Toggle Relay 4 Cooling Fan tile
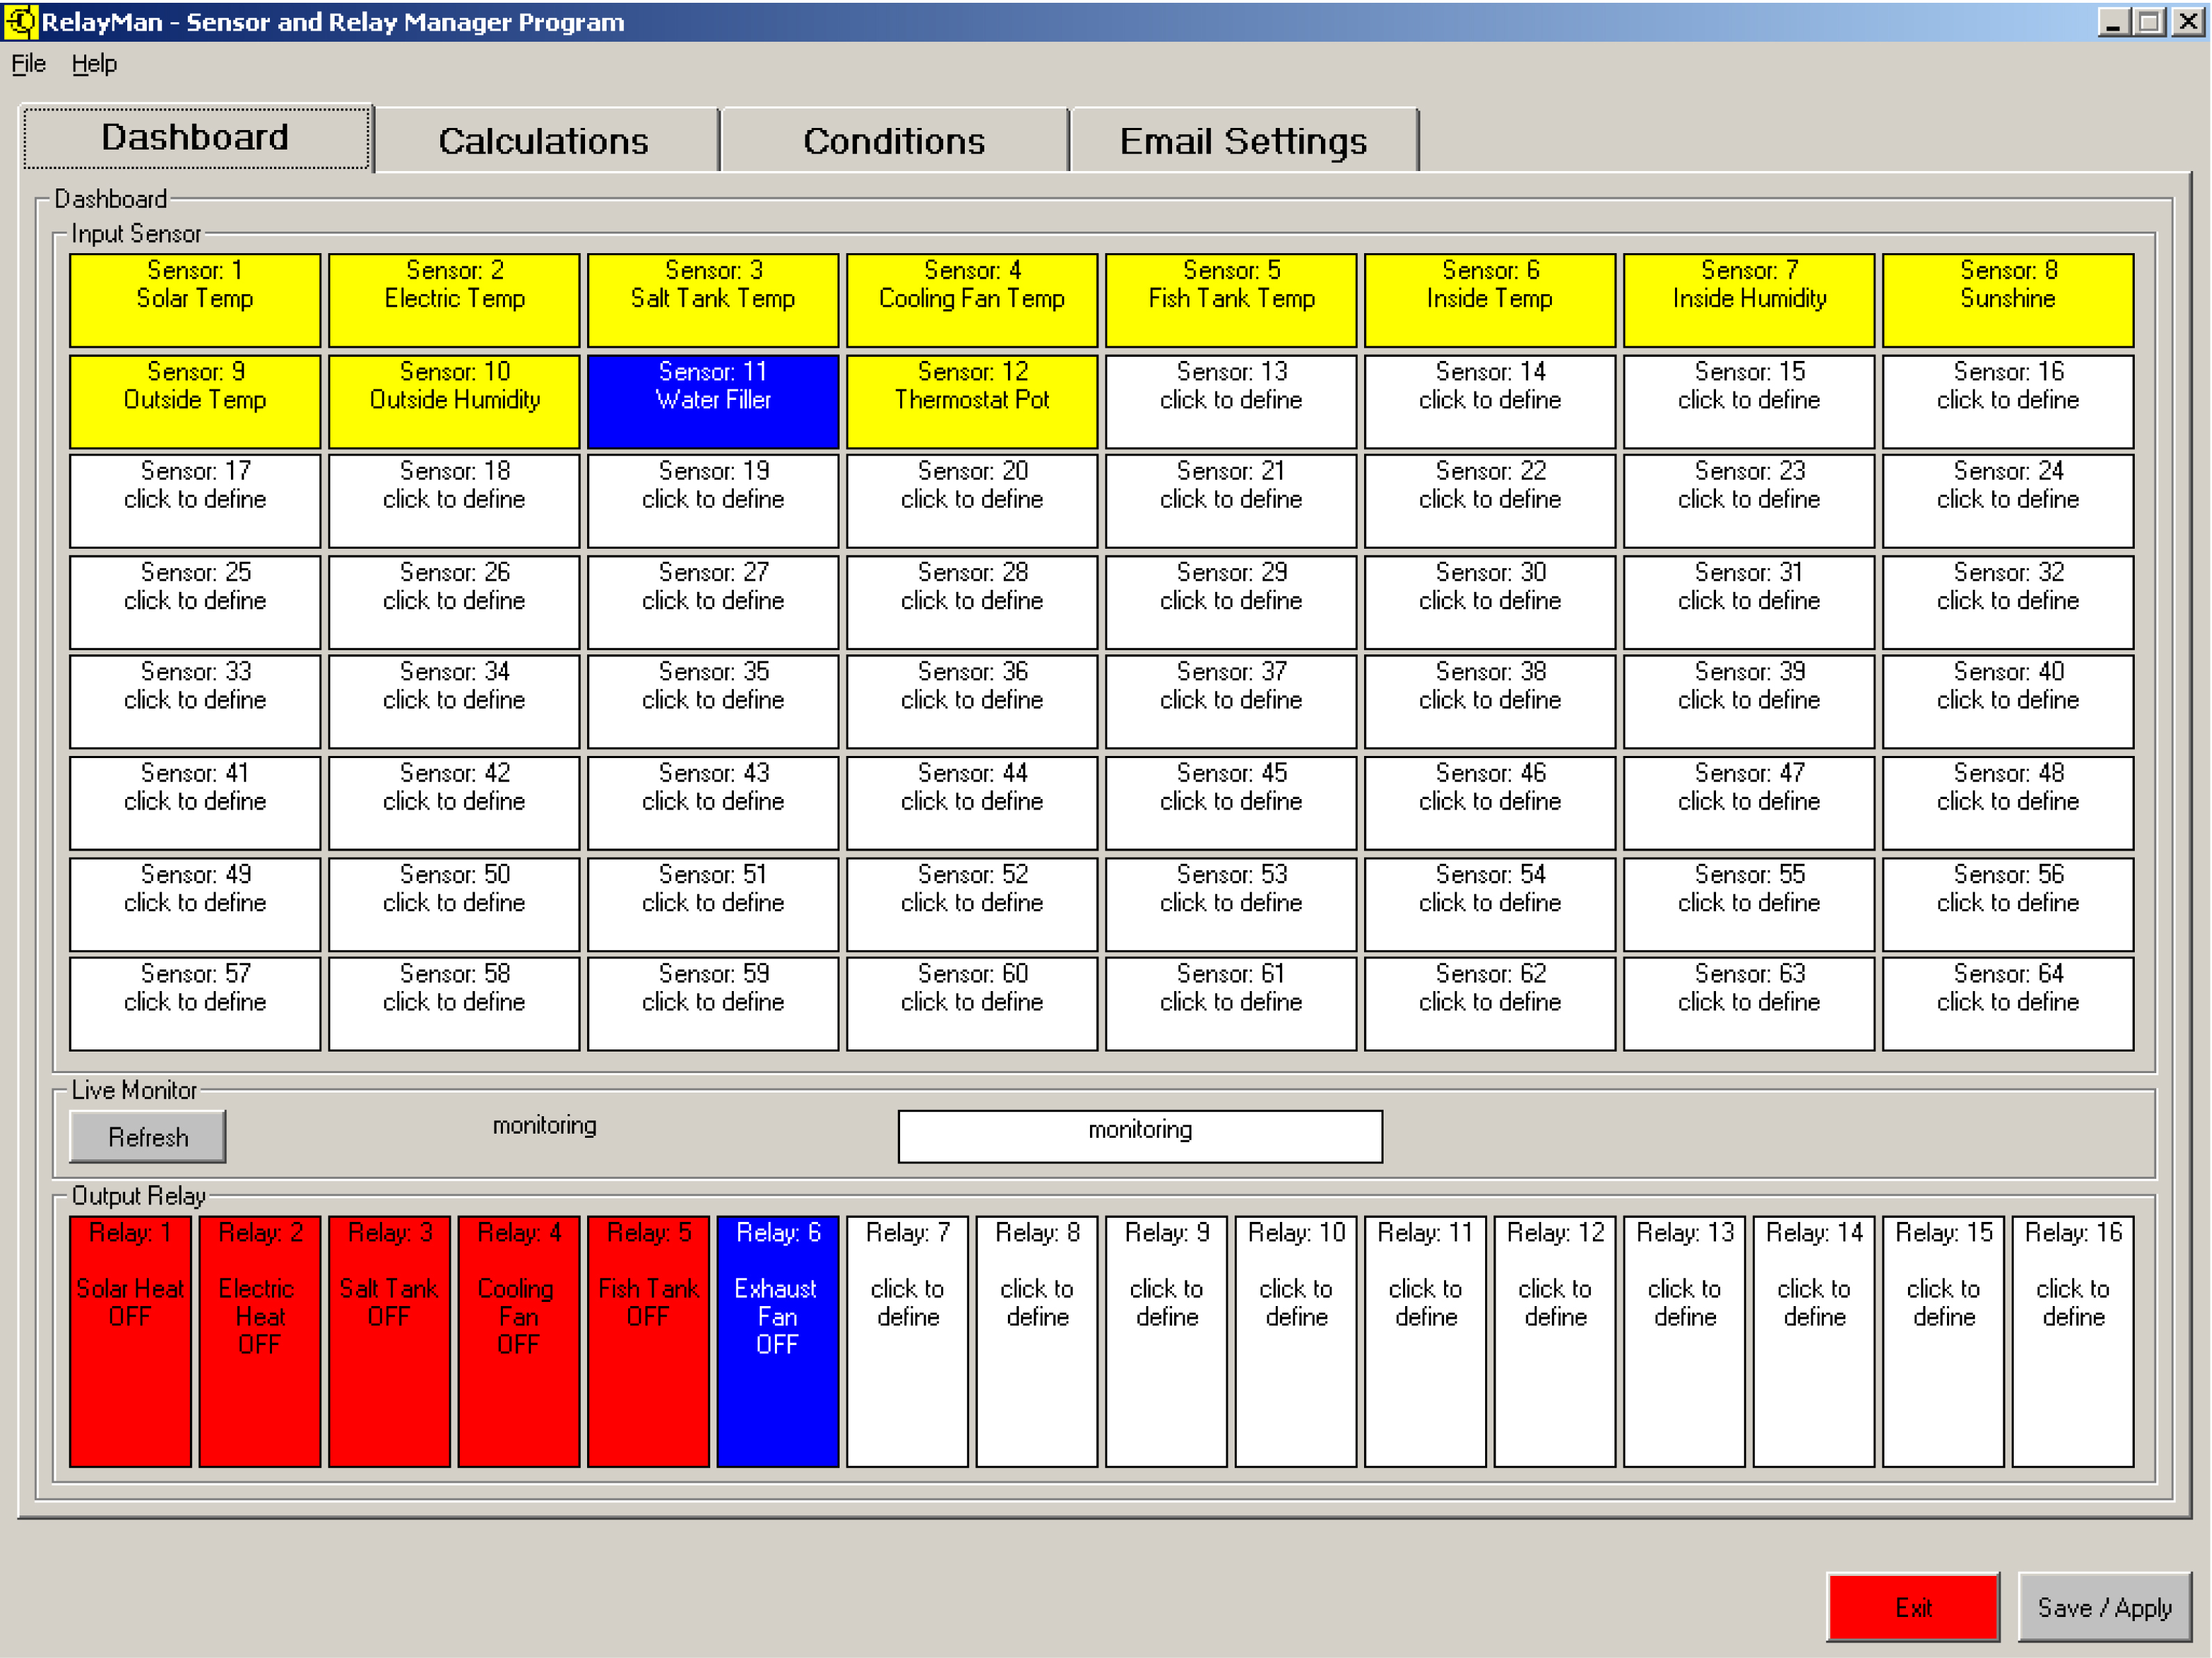 [518, 1340]
